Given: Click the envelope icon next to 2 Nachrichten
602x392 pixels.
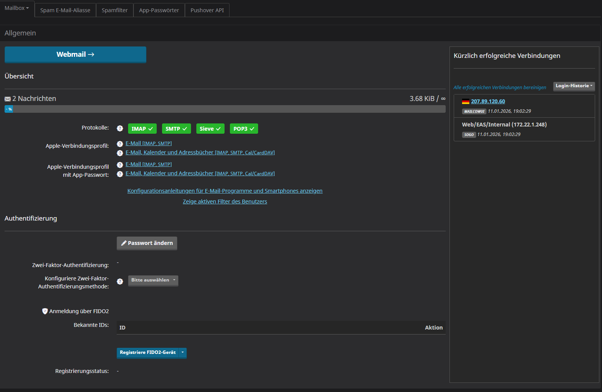Looking at the screenshot, I should 8,99.
